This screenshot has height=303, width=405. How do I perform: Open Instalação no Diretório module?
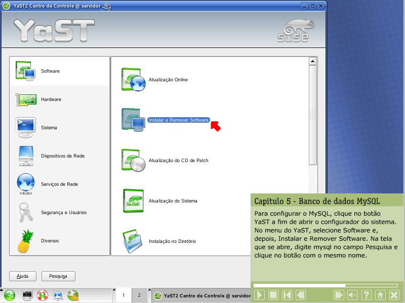[172, 241]
